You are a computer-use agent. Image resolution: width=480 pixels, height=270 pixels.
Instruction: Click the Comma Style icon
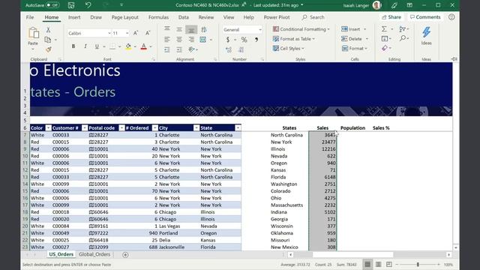(256, 40)
